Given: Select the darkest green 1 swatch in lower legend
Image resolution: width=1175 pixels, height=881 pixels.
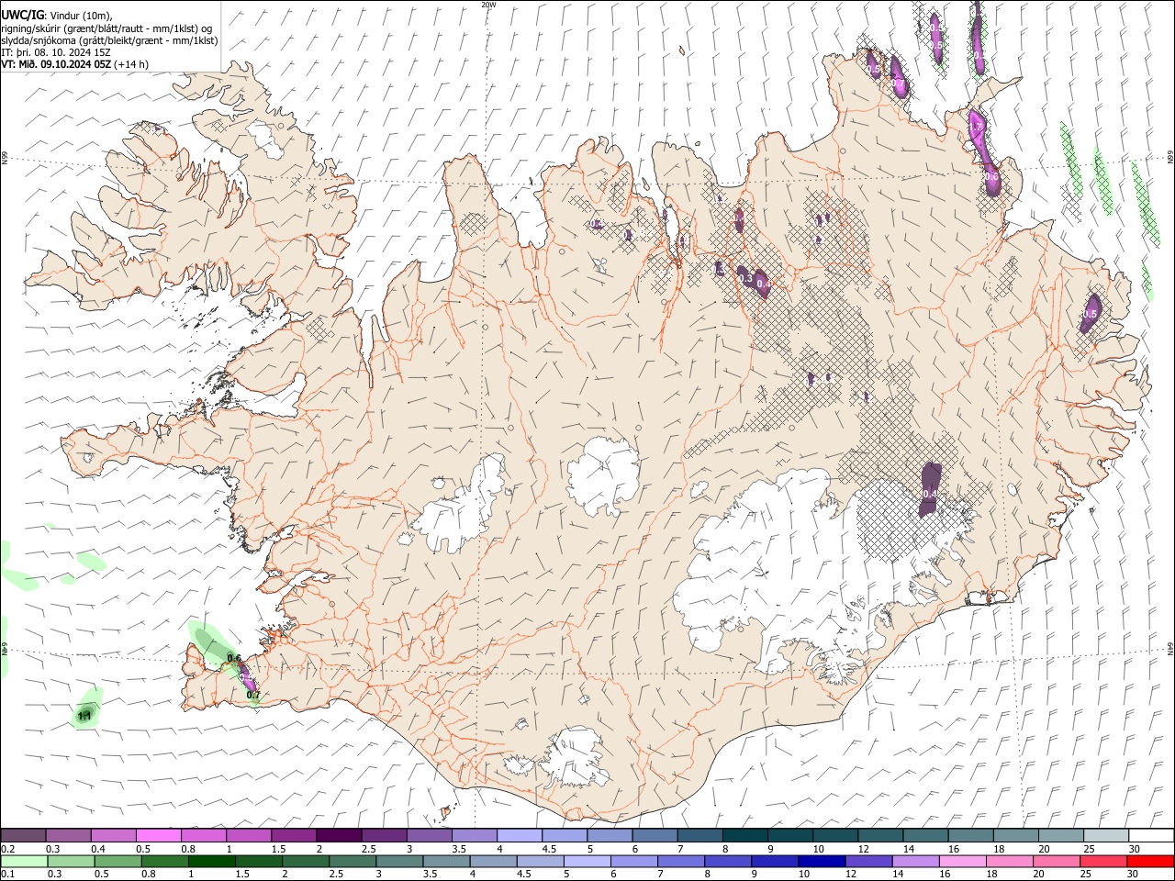Looking at the screenshot, I should (212, 861).
